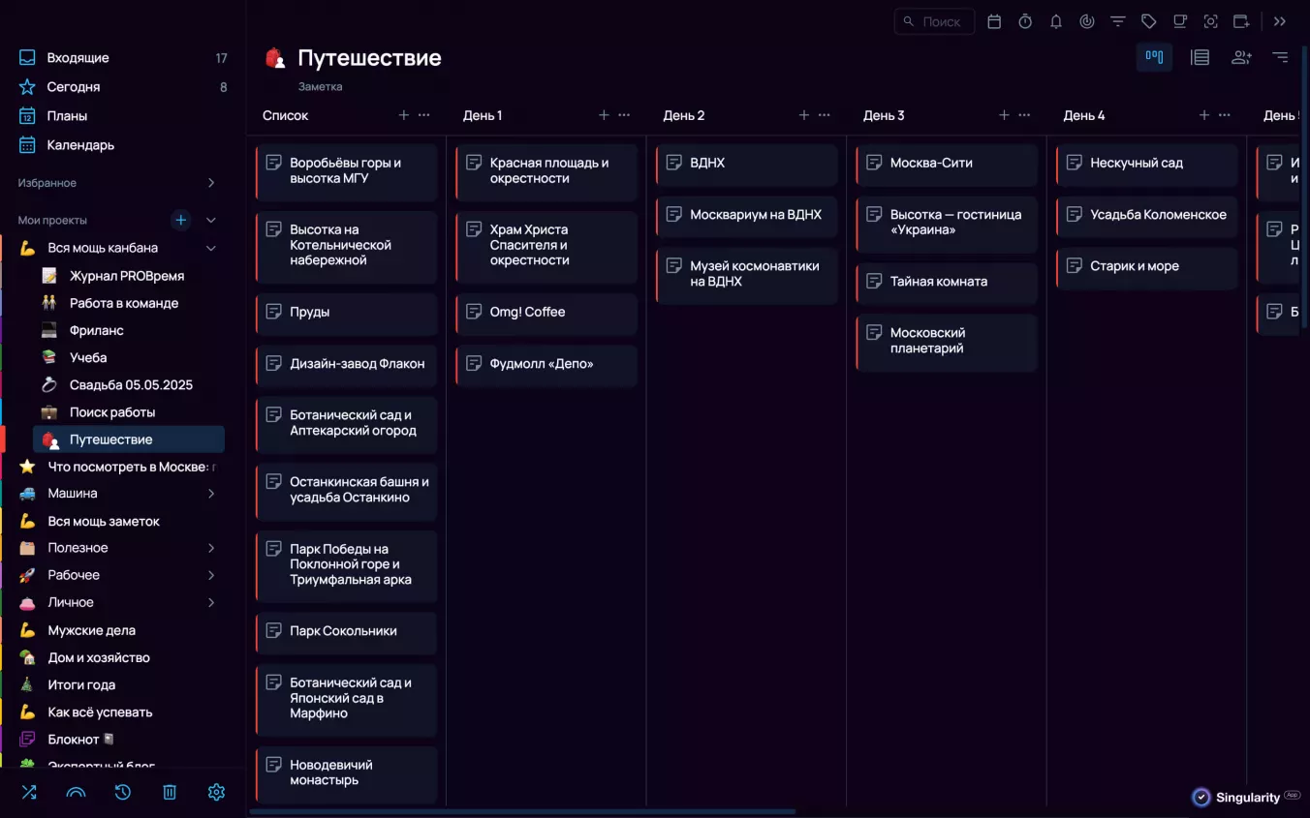
Task: Open project sort options icon
Action: coord(1280,57)
